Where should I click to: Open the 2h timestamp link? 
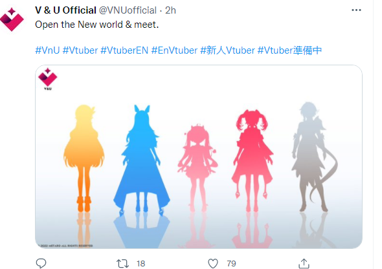[x=170, y=10]
